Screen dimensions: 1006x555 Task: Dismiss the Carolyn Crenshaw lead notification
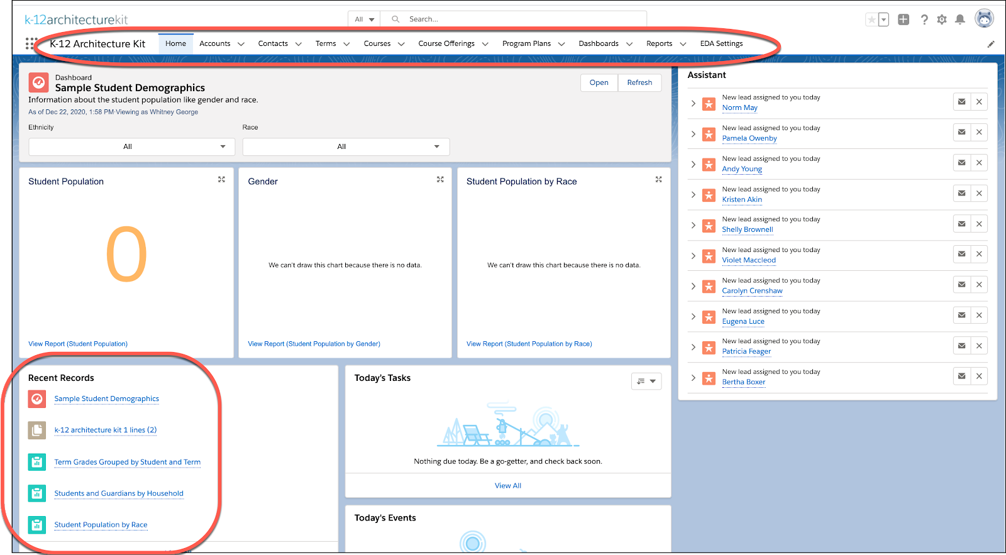979,285
